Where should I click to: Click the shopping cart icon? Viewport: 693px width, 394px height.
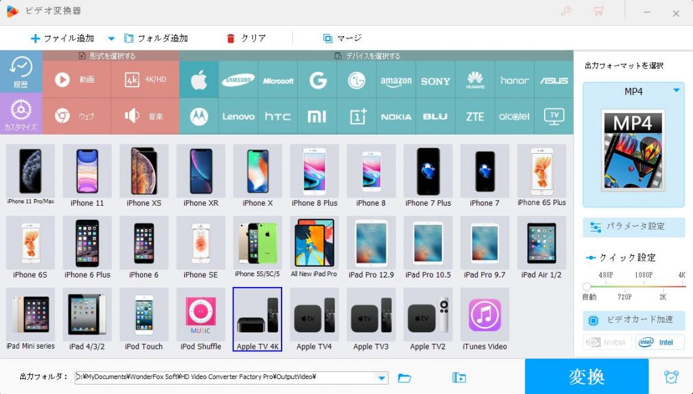tap(598, 12)
